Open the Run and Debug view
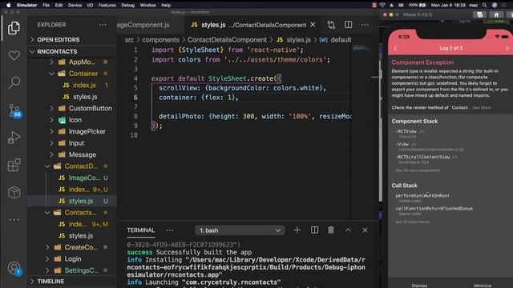 tap(14, 138)
